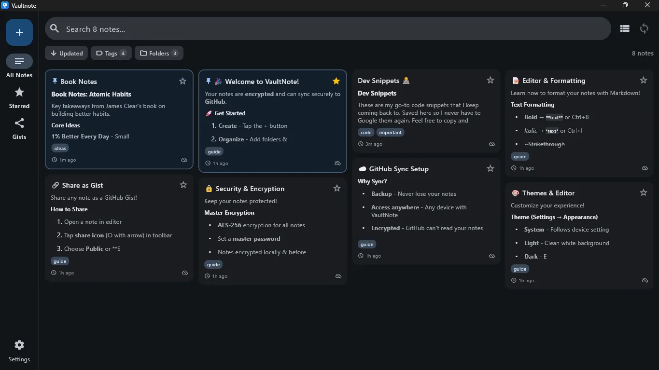Open the Tags filter
Screen dimensions: 659x370
coord(111,53)
